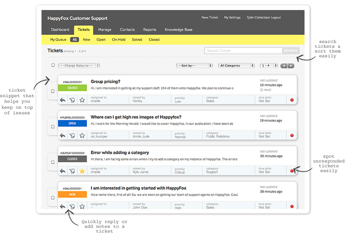This screenshot has width=352, height=237.
Task: Switch to the Manage tab
Action: (x=105, y=29)
